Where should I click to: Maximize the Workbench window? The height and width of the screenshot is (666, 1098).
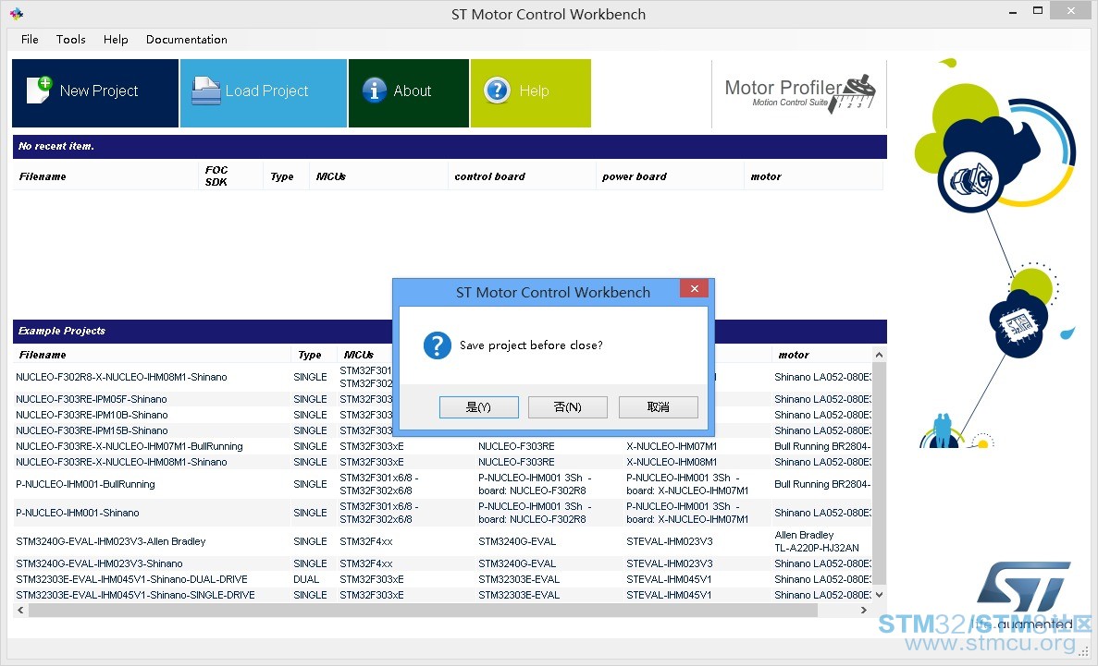1038,10
